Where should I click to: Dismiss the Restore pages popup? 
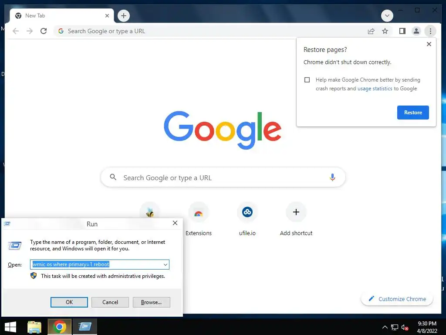click(x=429, y=44)
